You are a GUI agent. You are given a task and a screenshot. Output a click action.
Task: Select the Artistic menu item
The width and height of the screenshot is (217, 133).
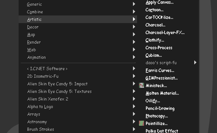click(x=78, y=19)
